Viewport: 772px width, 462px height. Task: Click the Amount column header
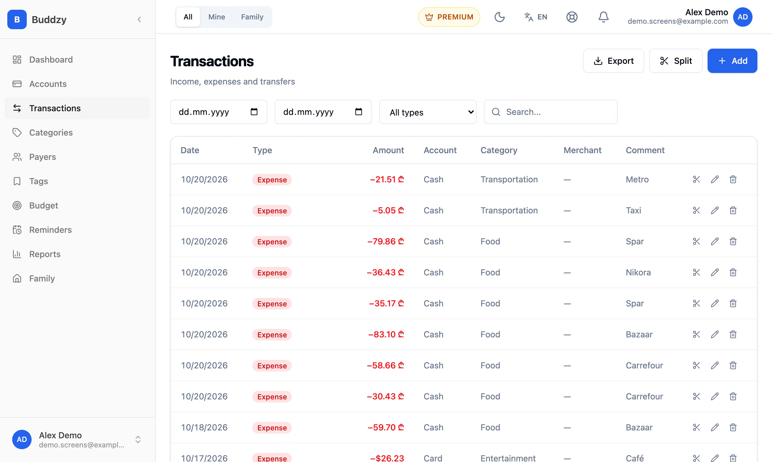pyautogui.click(x=388, y=150)
